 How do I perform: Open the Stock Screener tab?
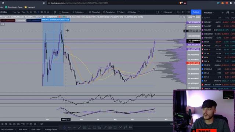[7, 129]
